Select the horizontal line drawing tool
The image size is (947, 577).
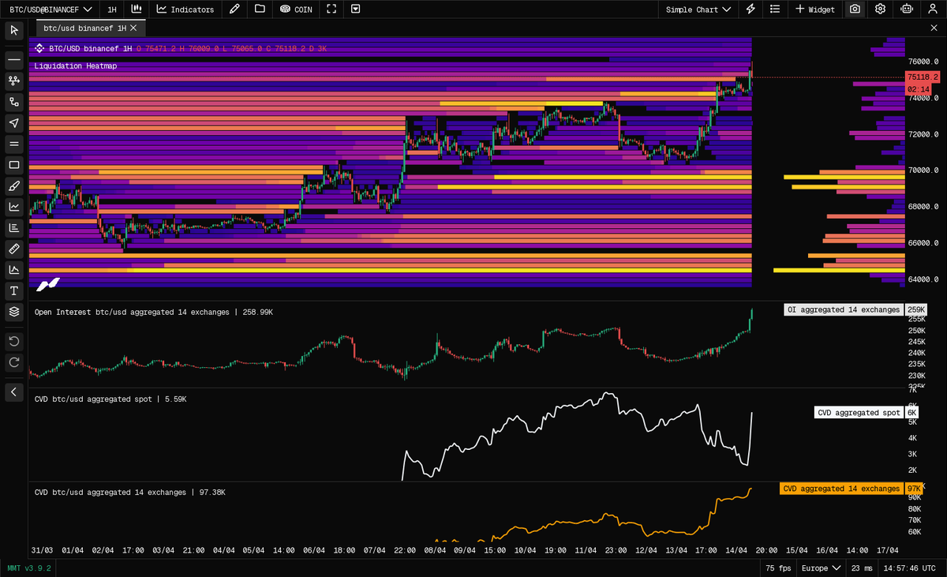(x=14, y=60)
